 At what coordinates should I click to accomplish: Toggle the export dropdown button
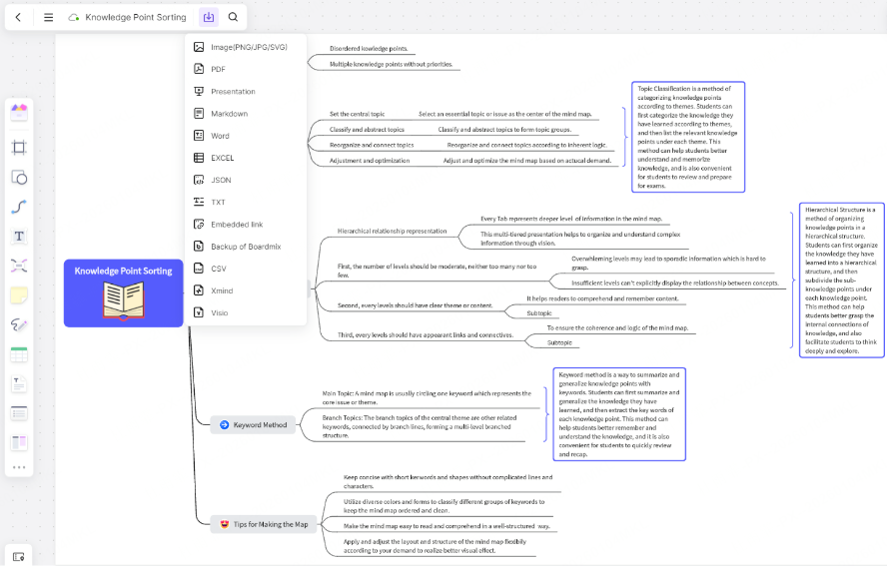click(208, 17)
